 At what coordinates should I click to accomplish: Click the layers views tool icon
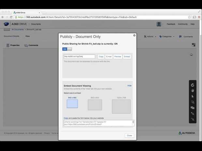[193, 108]
